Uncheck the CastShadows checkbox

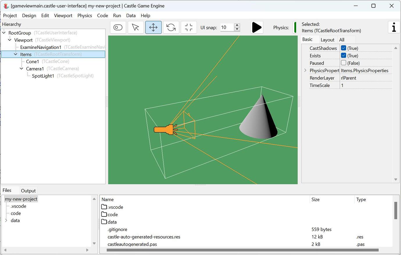tap(343, 48)
